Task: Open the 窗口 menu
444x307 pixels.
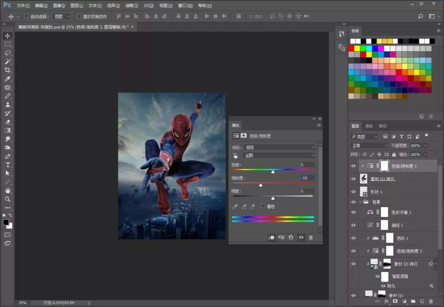Action: click(x=185, y=5)
